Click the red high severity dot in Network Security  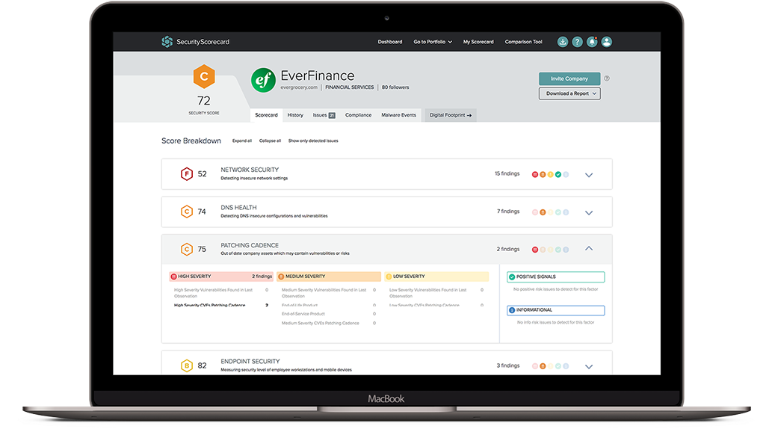[534, 174]
